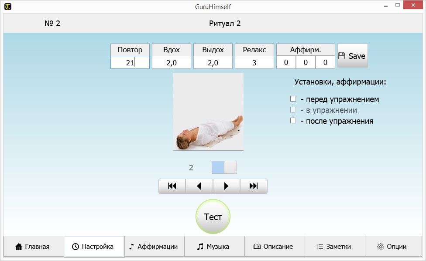426x261 pixels.
Task: Jump to the last exercise button
Action: [254, 186]
